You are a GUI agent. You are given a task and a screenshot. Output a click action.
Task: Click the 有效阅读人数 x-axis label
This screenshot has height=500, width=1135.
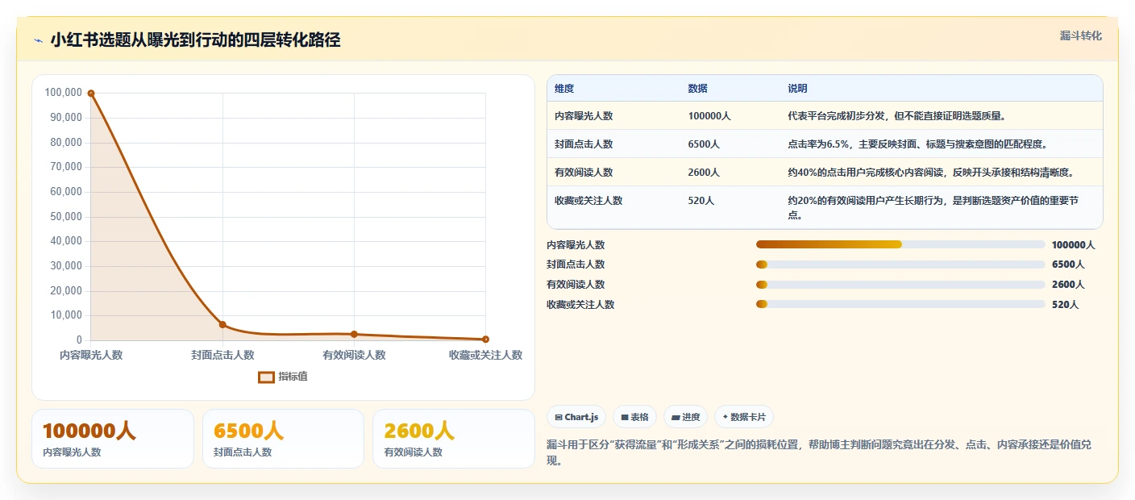(x=354, y=355)
